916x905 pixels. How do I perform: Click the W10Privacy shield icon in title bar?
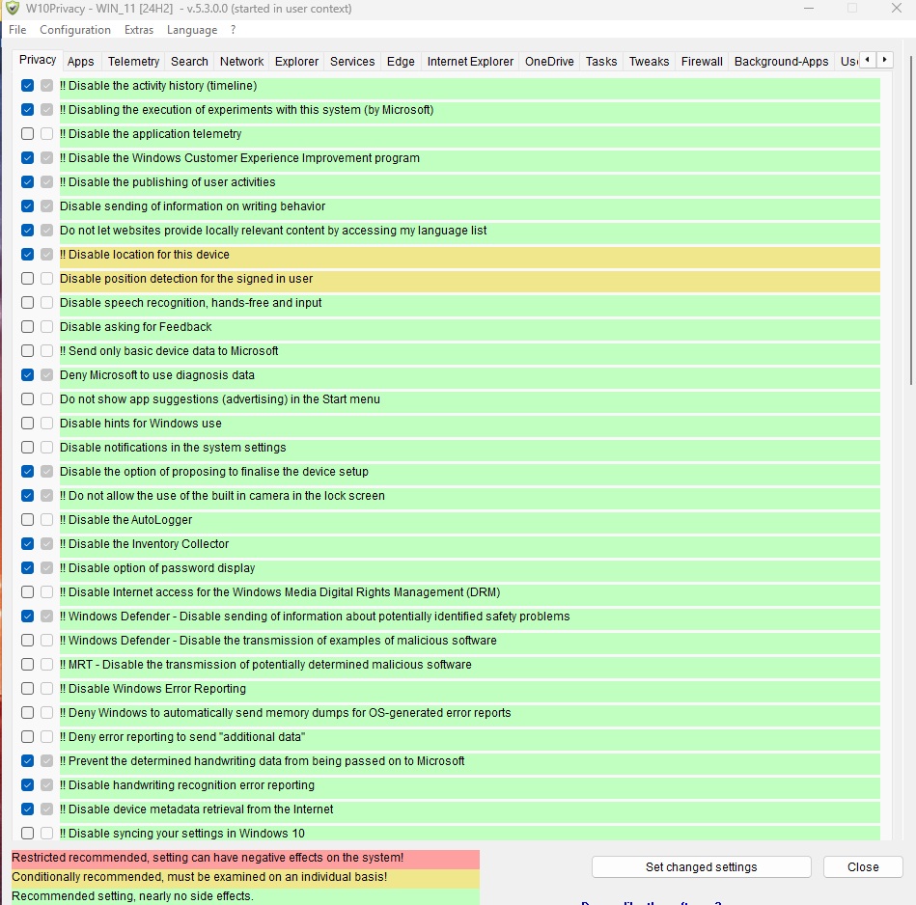(13, 9)
